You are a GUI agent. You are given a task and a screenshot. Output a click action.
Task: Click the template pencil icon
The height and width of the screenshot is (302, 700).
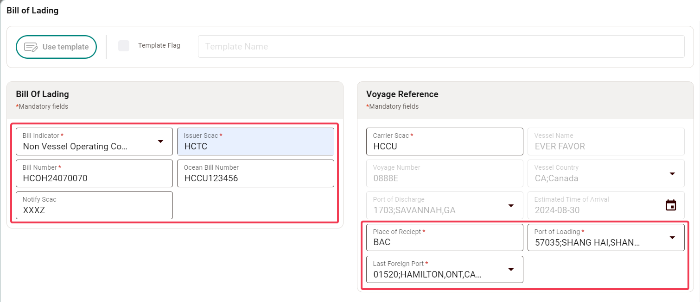click(31, 47)
